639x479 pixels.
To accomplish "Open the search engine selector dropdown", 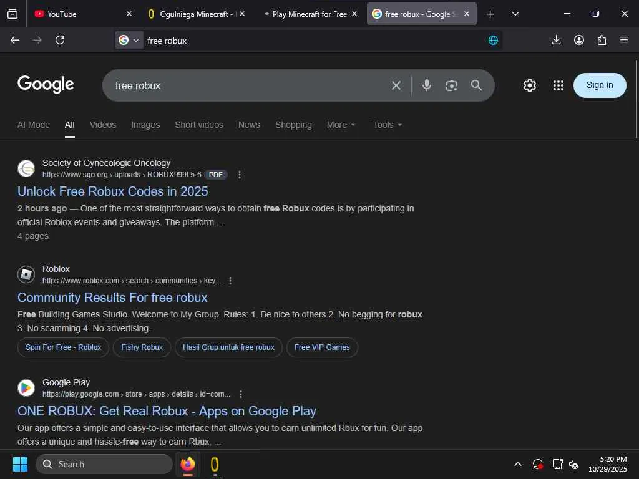I will click(x=129, y=40).
